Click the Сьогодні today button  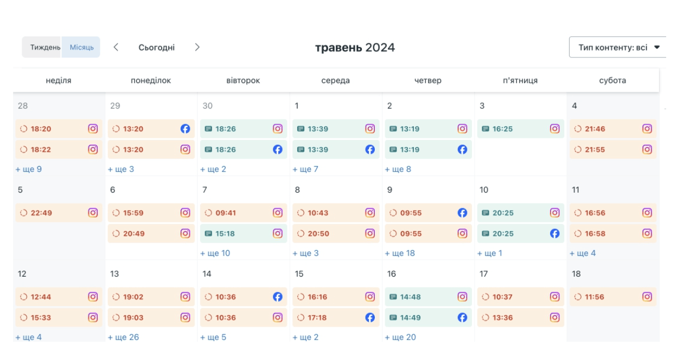(x=156, y=47)
